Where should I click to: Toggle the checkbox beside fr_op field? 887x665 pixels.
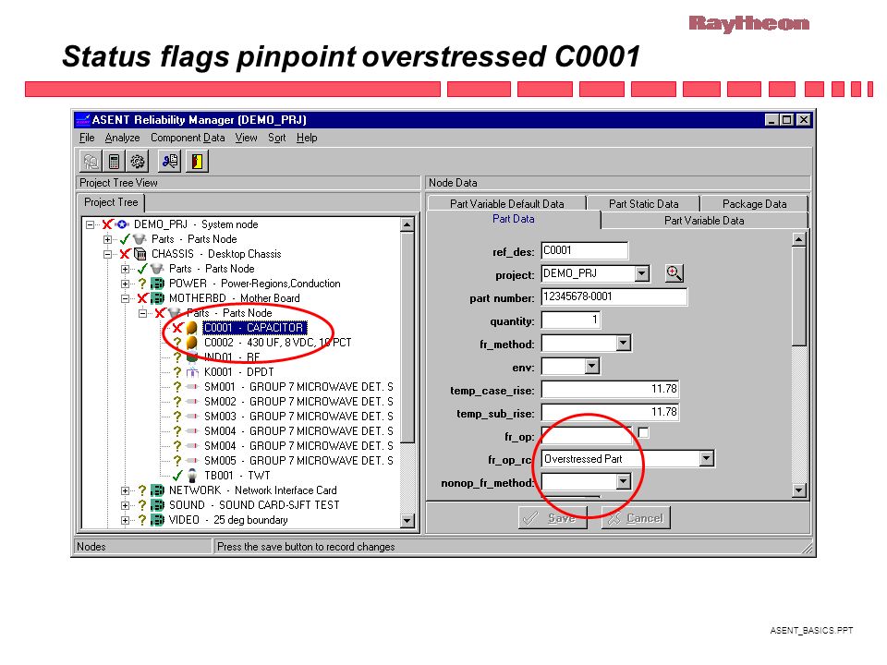[643, 432]
